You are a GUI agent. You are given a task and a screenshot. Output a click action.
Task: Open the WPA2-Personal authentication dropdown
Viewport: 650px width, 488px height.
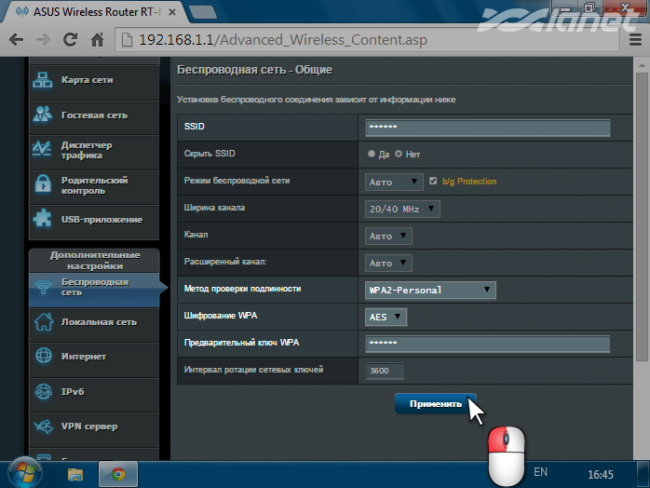pos(430,291)
